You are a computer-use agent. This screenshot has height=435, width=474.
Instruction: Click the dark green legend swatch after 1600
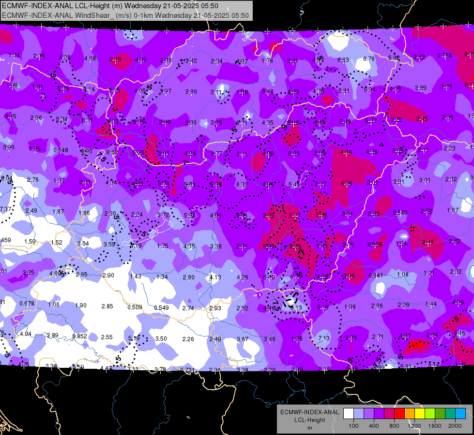click(x=440, y=414)
